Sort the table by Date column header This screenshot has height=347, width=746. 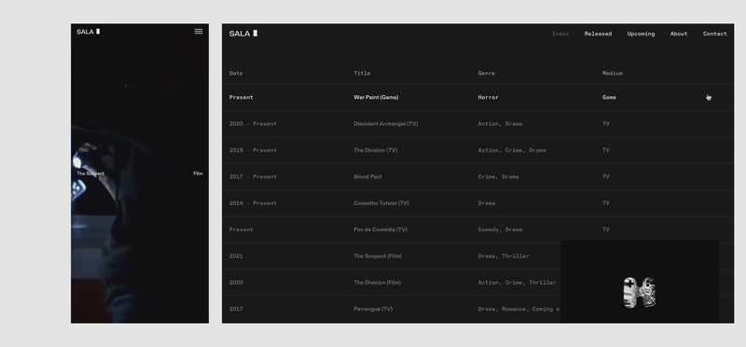pos(236,74)
